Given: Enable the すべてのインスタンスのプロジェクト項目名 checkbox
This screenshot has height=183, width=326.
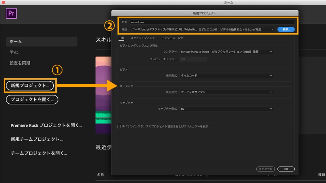Looking at the screenshot, I should pos(119,126).
